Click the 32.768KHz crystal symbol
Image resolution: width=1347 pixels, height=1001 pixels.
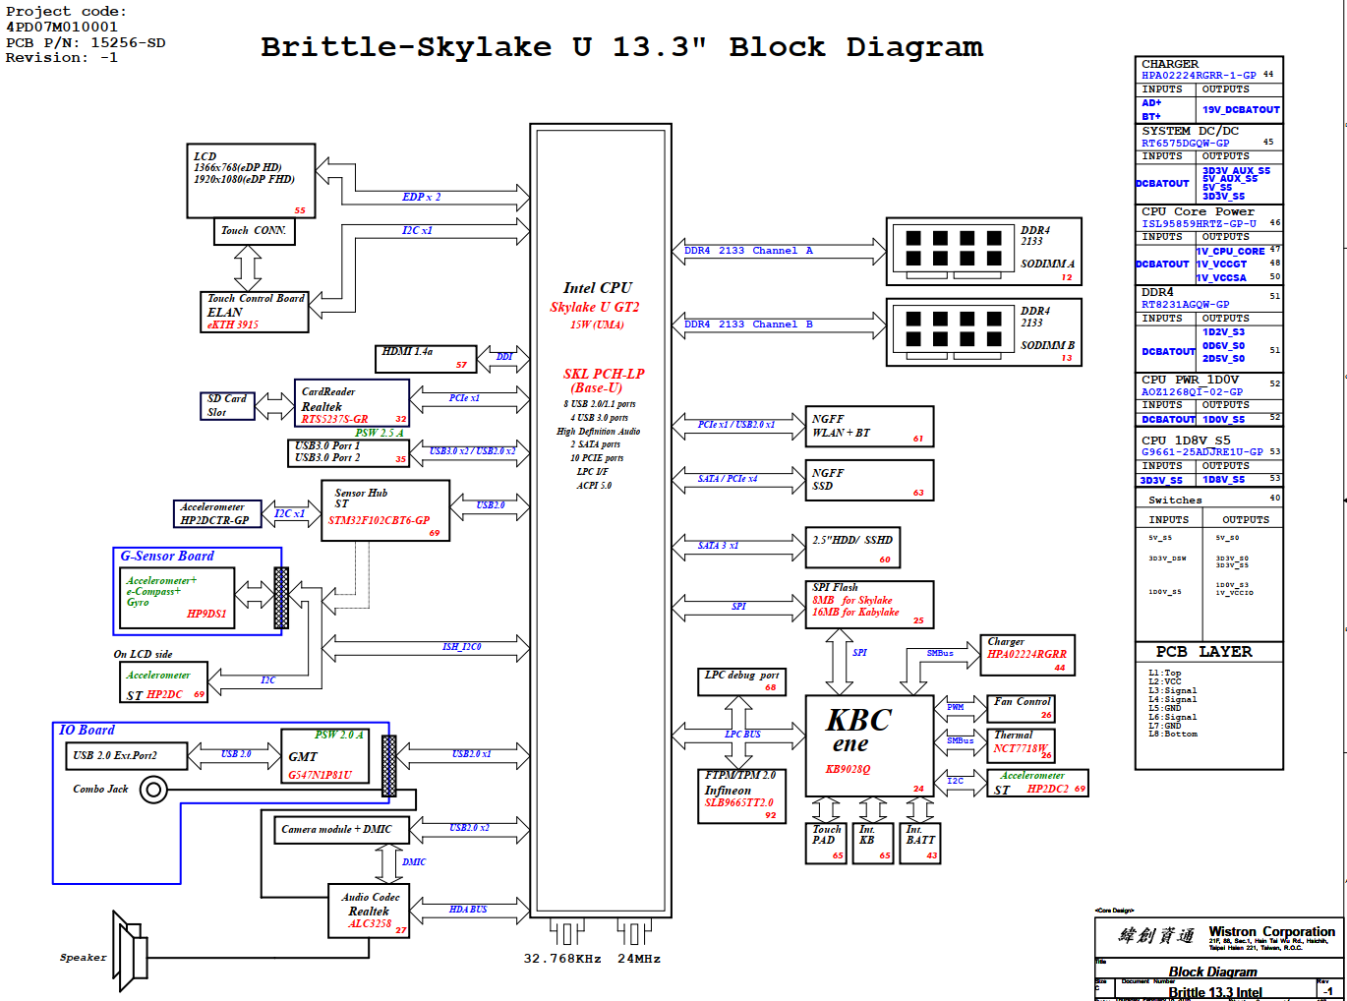click(566, 932)
